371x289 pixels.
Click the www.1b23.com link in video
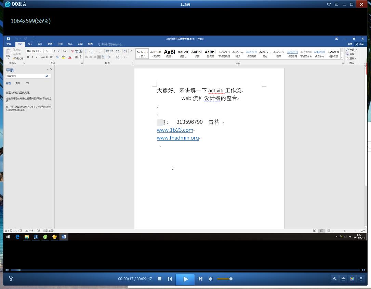175,130
